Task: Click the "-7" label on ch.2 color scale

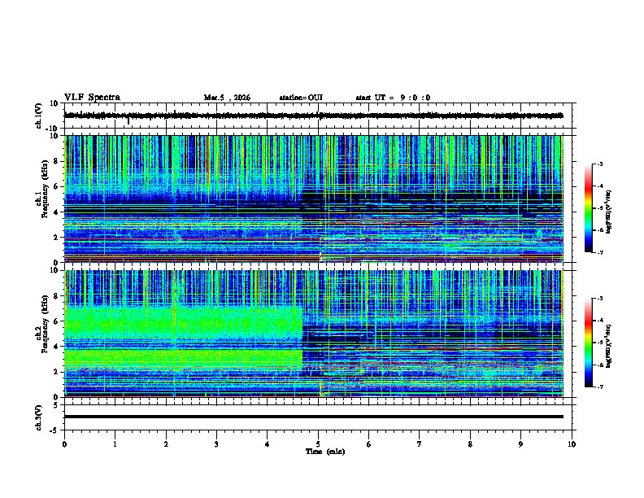Action: pyautogui.click(x=600, y=387)
